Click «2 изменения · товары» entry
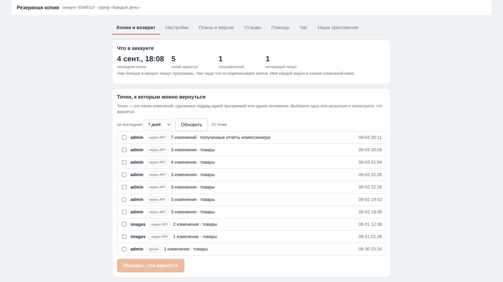The width and height of the screenshot is (503, 282). [x=195, y=224]
